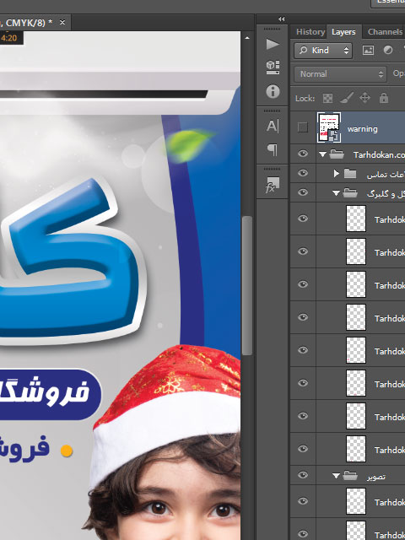Open the Actions panel play icon
The image size is (405, 540).
(273, 44)
